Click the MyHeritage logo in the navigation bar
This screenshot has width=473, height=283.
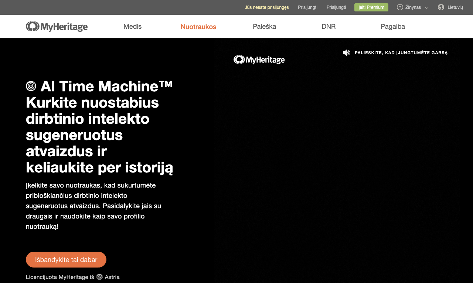[57, 27]
